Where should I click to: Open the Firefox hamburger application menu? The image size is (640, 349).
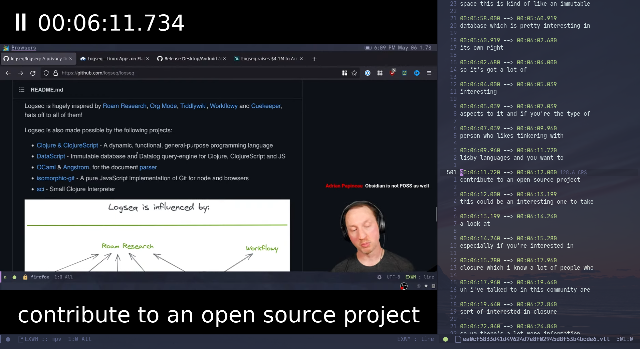(429, 73)
